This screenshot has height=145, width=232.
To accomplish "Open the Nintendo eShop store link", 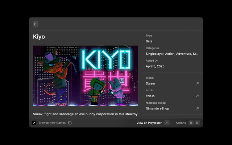I will (x=157, y=108).
